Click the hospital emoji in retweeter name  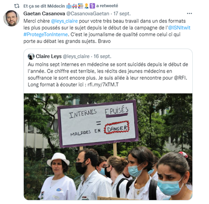[x=69, y=6]
